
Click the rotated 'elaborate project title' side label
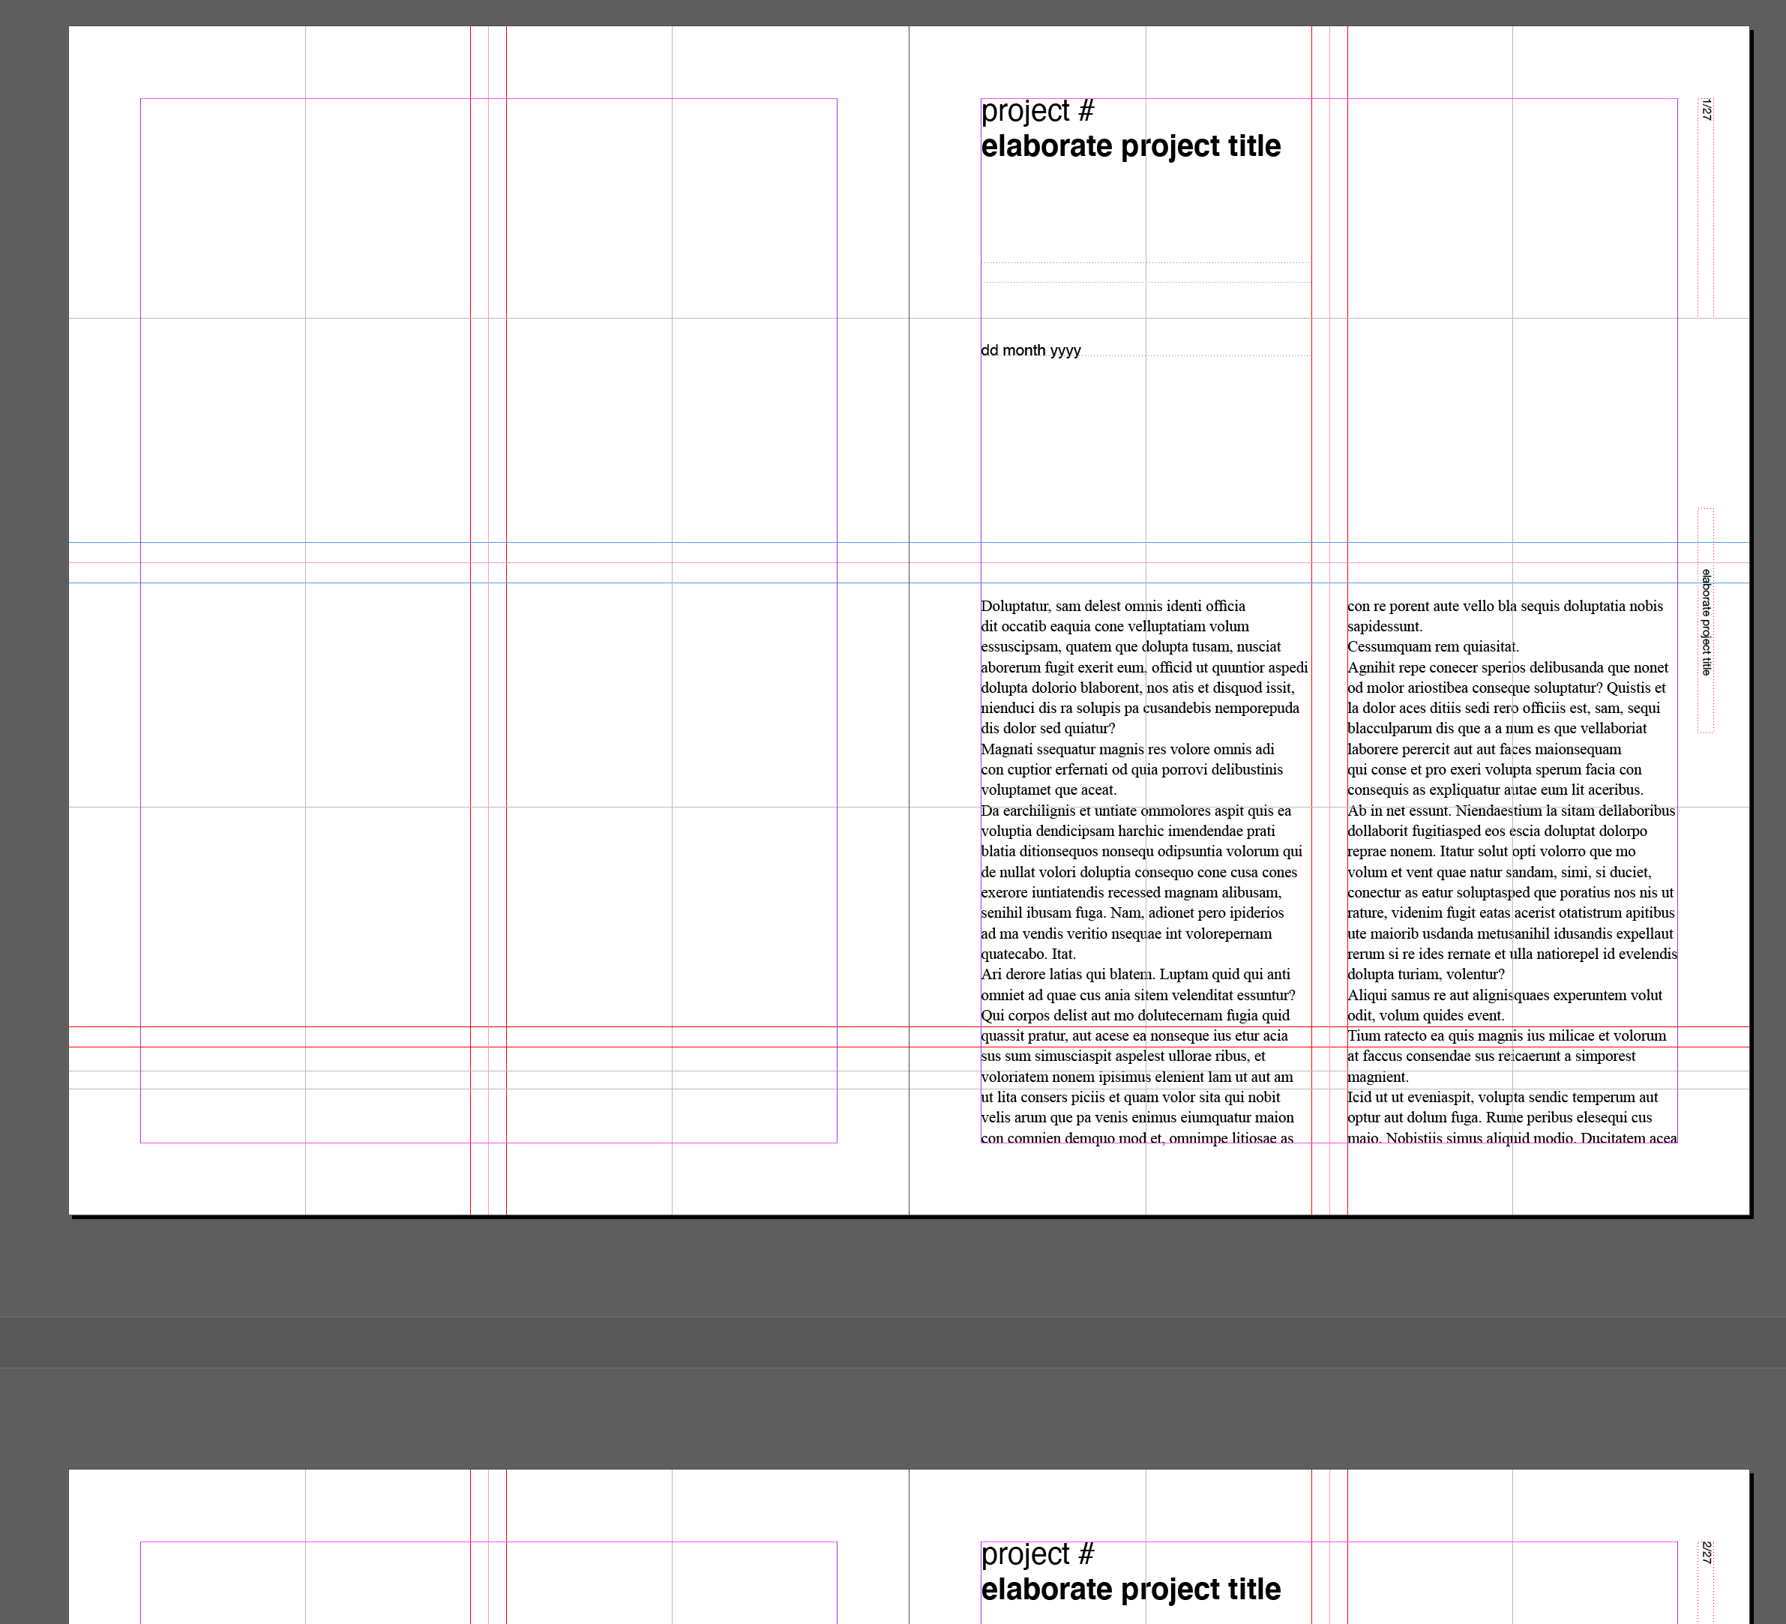point(1705,622)
